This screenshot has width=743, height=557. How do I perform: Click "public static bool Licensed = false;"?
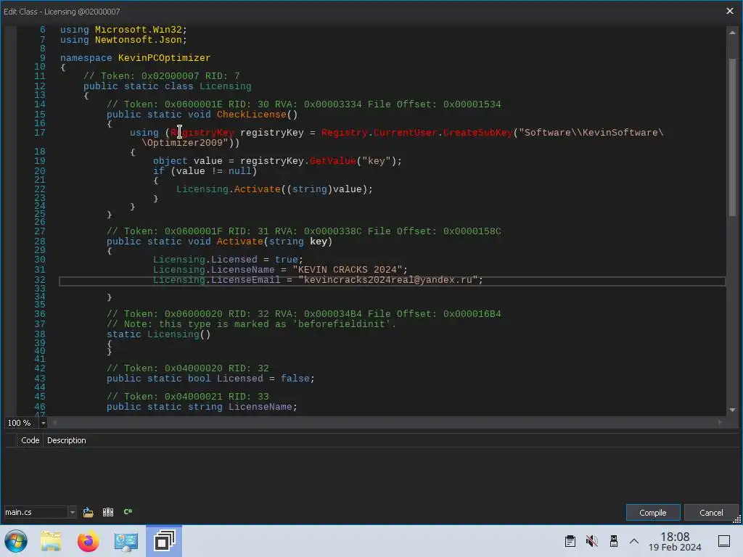click(210, 379)
